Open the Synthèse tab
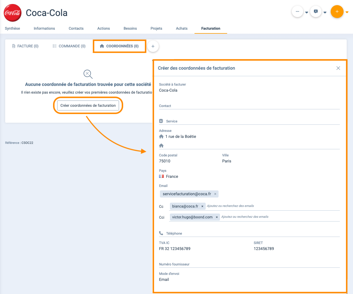 coord(12,28)
